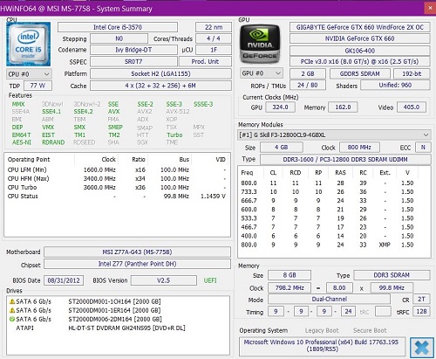436x359 pixels.
Task: Click the AVX feature label
Action: click(x=114, y=112)
